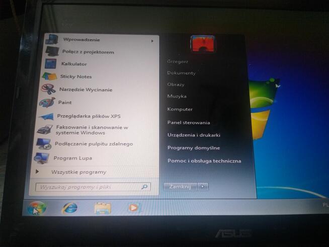The image size is (329, 247).
Task: Open Pomoc i obsługa techniczna
Action: click(x=204, y=161)
